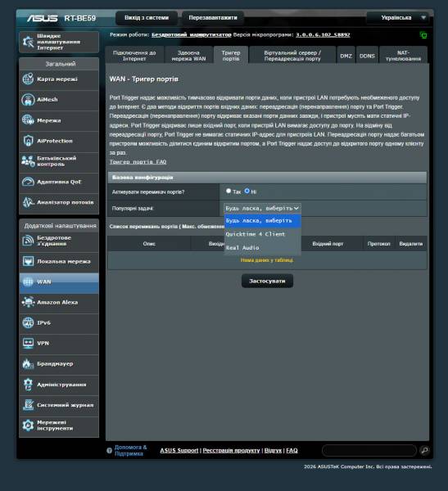Select the WAN globe icon

pyautogui.click(x=28, y=282)
